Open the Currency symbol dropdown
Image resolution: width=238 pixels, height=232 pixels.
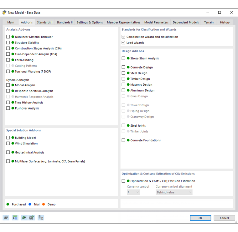[134, 192]
